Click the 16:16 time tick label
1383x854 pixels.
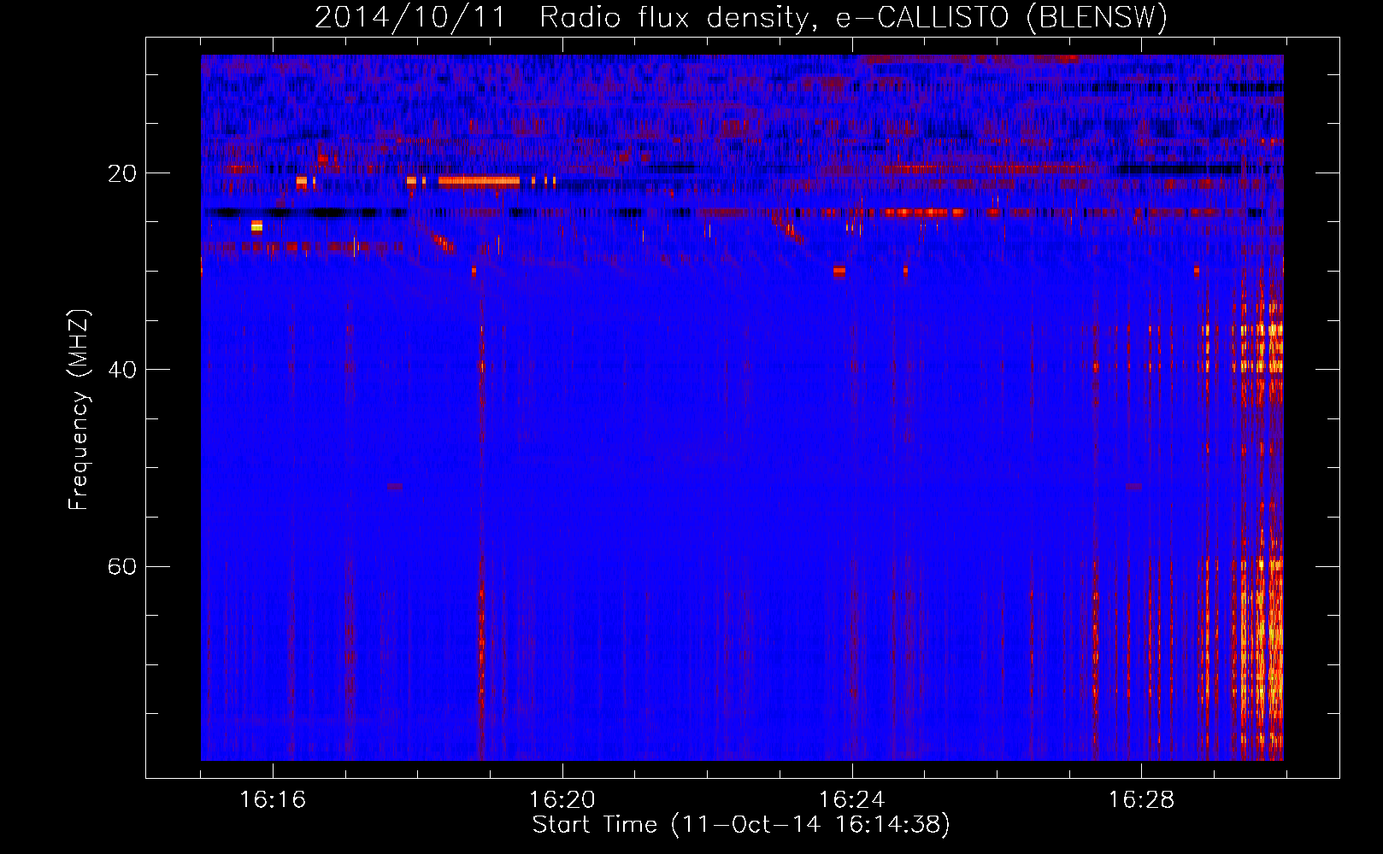(273, 799)
